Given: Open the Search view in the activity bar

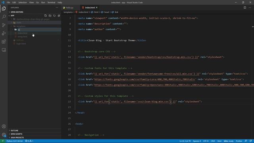Looking at the screenshot, I should coord(4,17).
